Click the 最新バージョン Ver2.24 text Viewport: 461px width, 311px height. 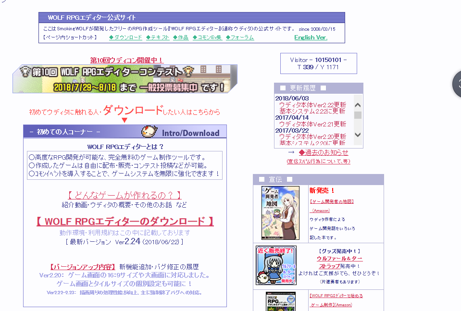click(125, 242)
